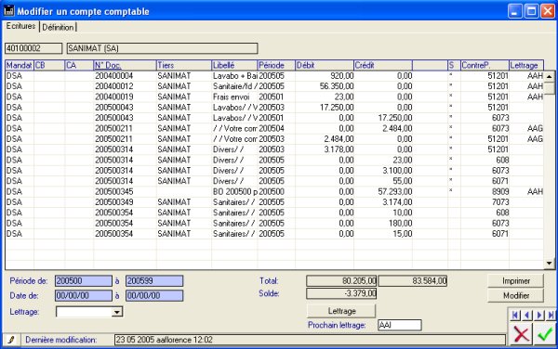The width and height of the screenshot is (558, 349).
Task: Click the Débit column header
Action: (x=325, y=65)
